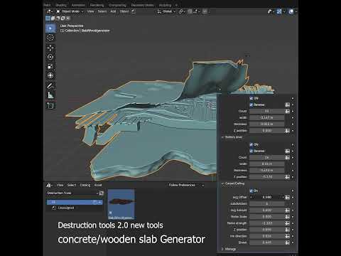
Task: Expand the Follow Preferences dropdown
Action: coord(186,185)
